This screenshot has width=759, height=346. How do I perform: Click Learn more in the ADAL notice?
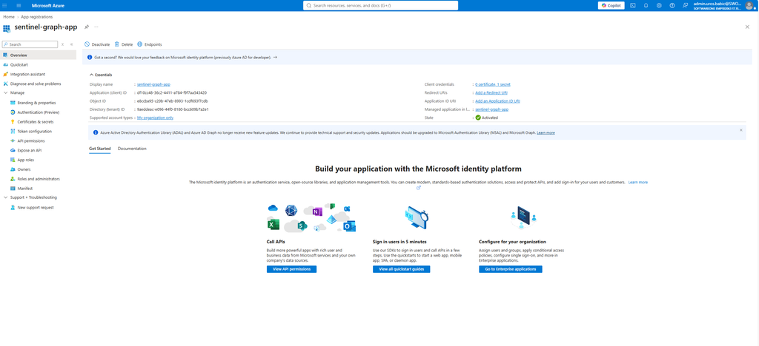(546, 132)
